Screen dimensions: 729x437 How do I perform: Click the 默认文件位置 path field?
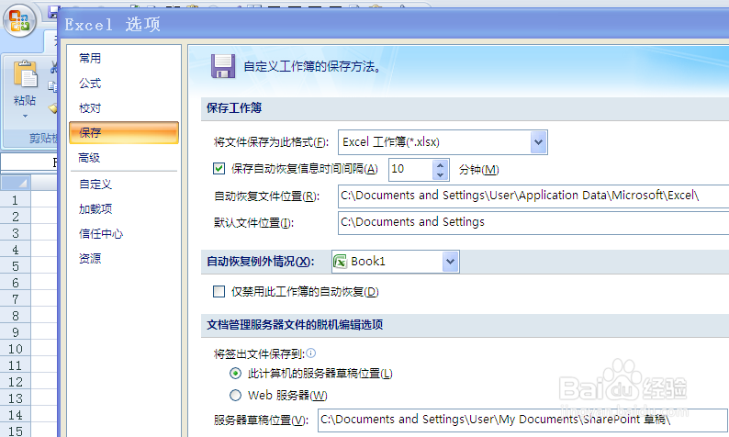pos(533,223)
